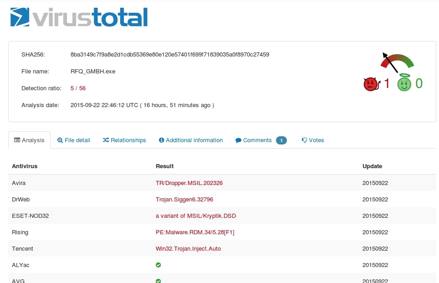This screenshot has height=283, width=439.
Task: Click the Update column header
Action: click(373, 166)
